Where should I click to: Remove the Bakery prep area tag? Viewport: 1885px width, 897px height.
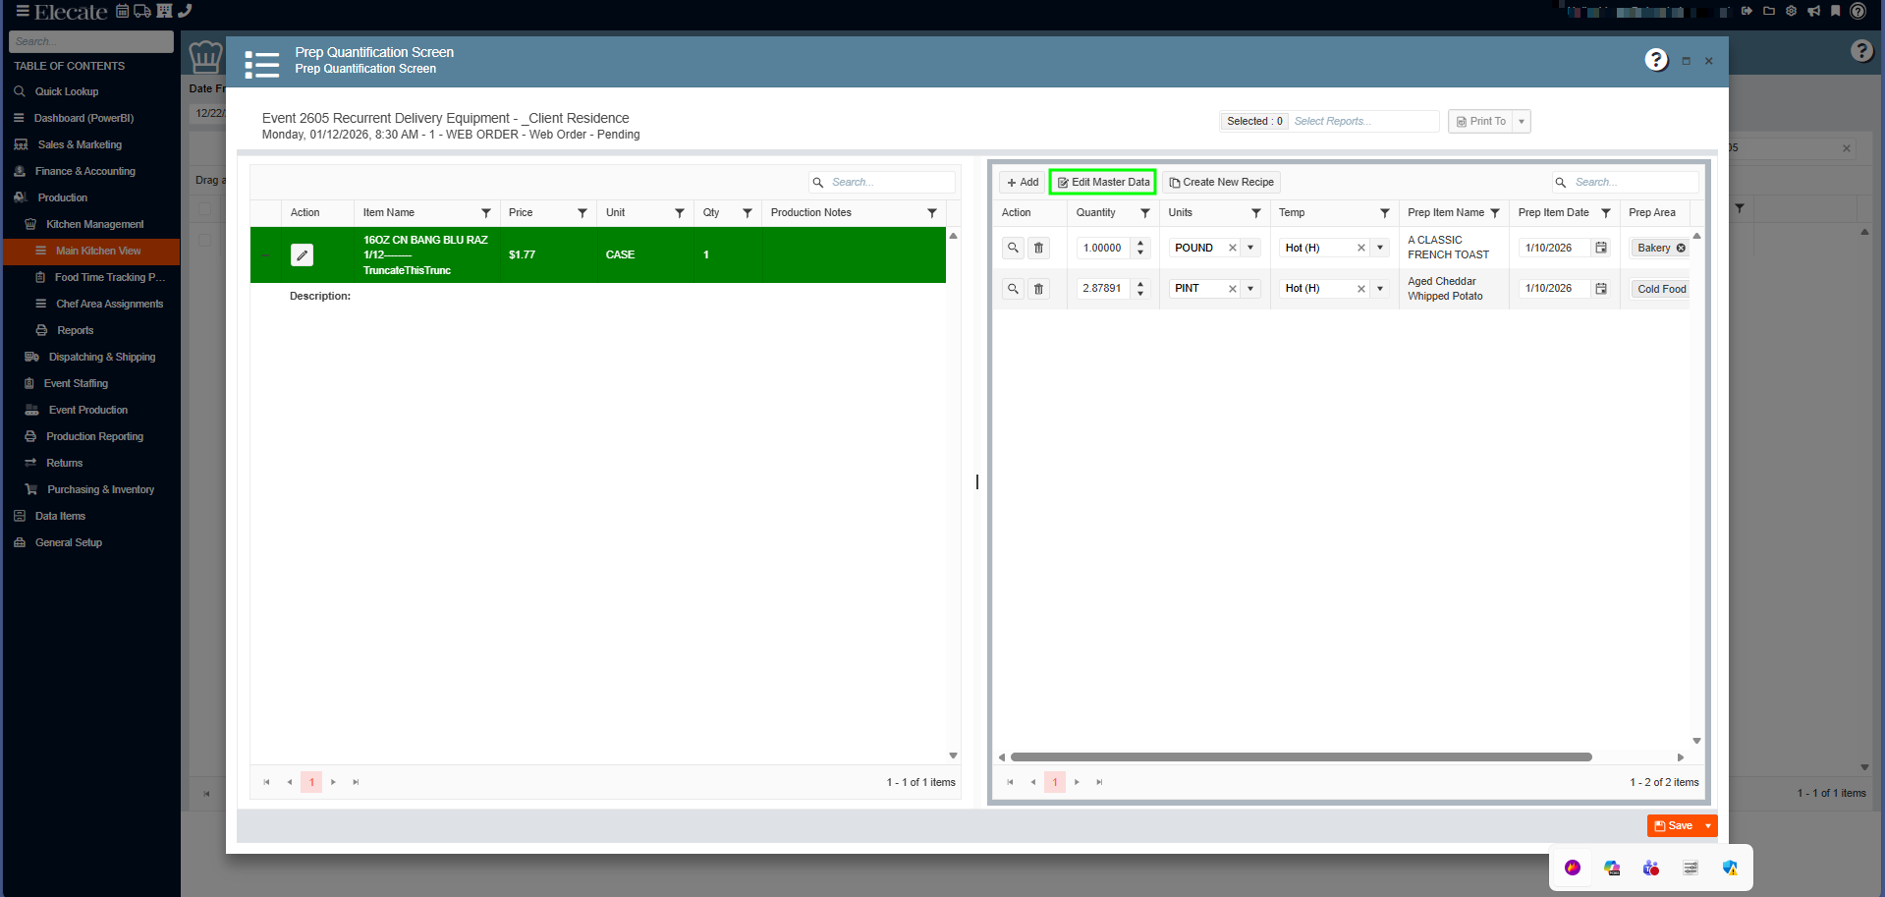[x=1681, y=248]
